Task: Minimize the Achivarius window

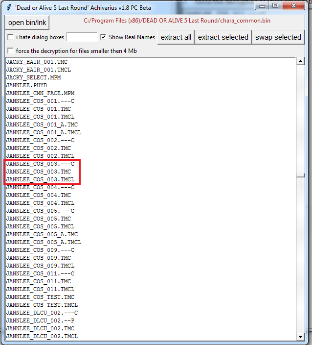Action: (x=262, y=6)
